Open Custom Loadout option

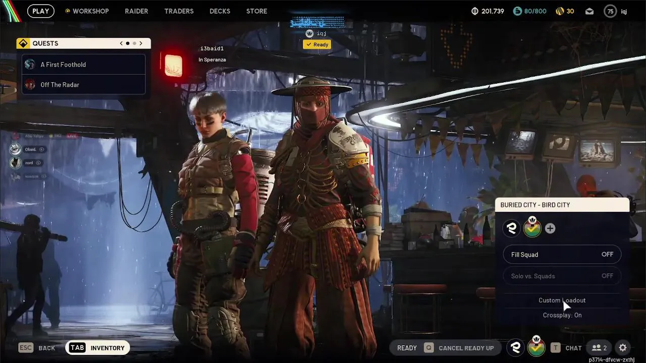click(562, 300)
